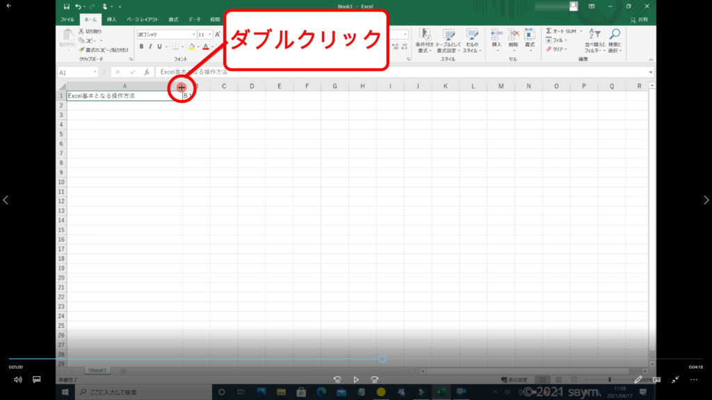The image size is (712, 400).
Task: Select the Sheet1 worksheet tab
Action: [96, 371]
